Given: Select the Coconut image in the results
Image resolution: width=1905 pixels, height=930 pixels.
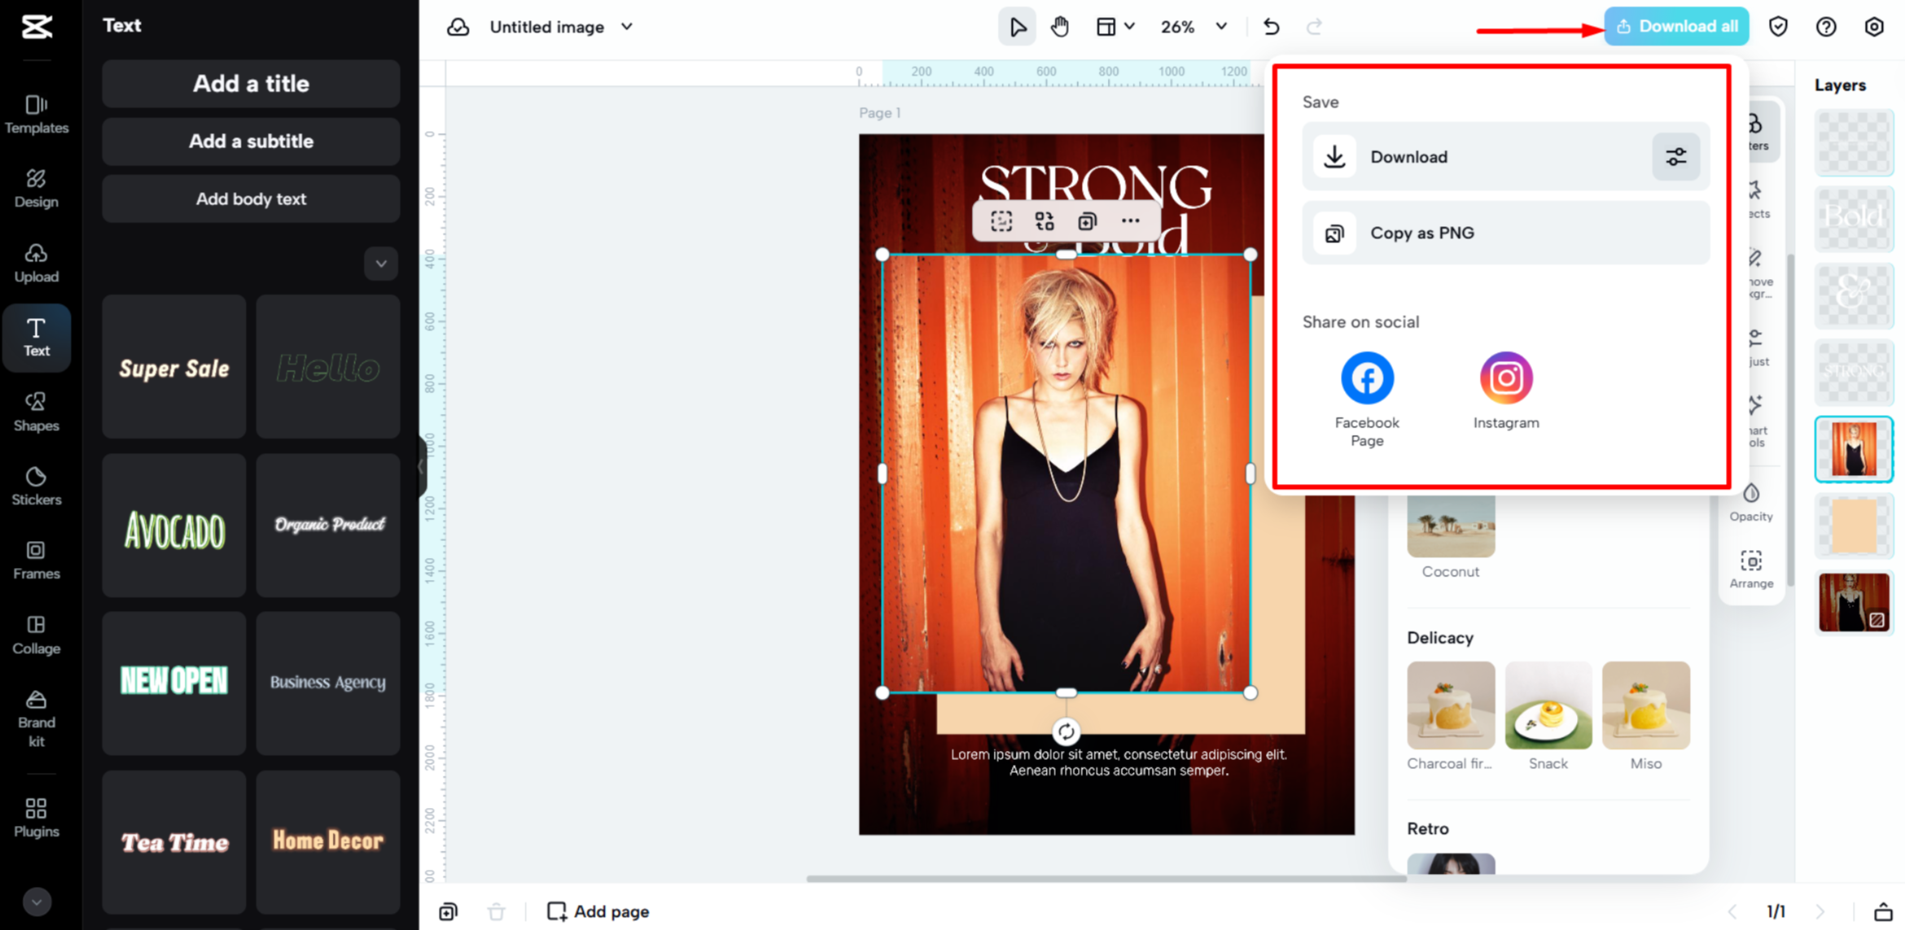Looking at the screenshot, I should point(1450,525).
